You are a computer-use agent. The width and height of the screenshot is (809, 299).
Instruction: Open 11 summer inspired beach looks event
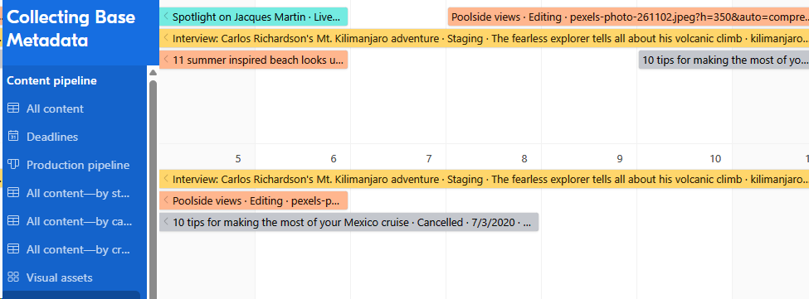[253, 60]
